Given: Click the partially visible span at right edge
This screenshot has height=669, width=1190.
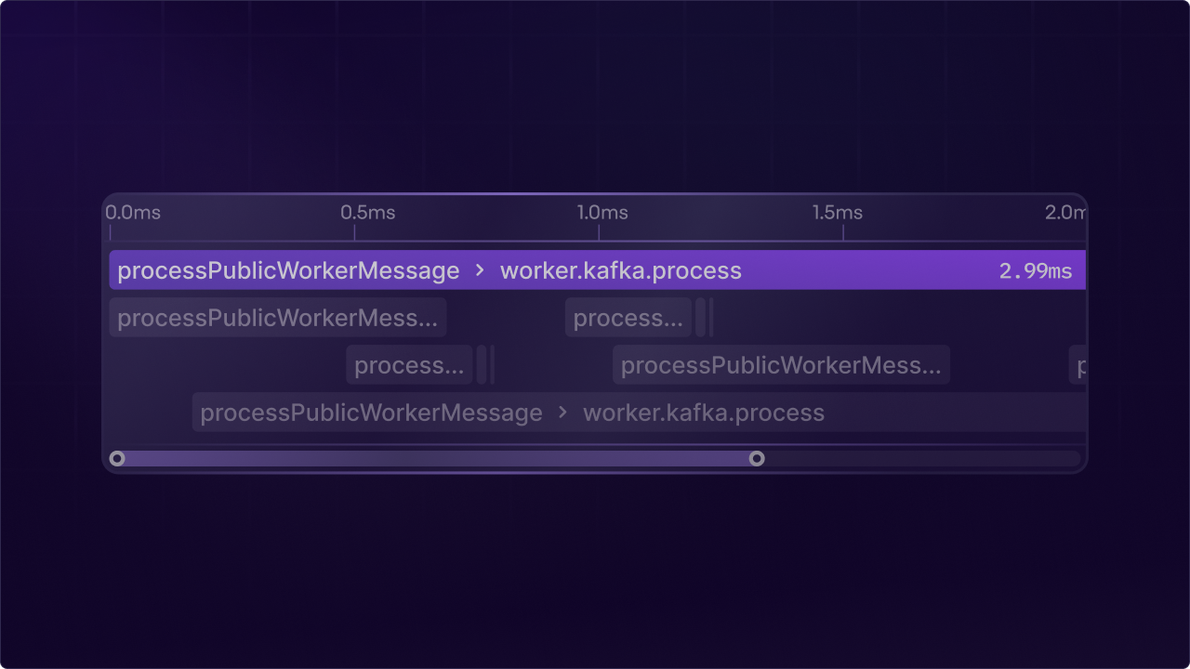Looking at the screenshot, I should (1078, 364).
